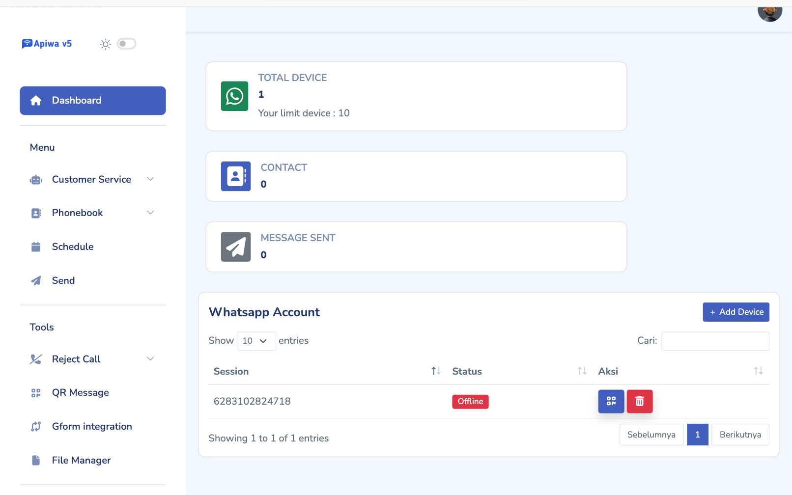
Task: Expand the Phonebook submenu
Action: pos(92,213)
